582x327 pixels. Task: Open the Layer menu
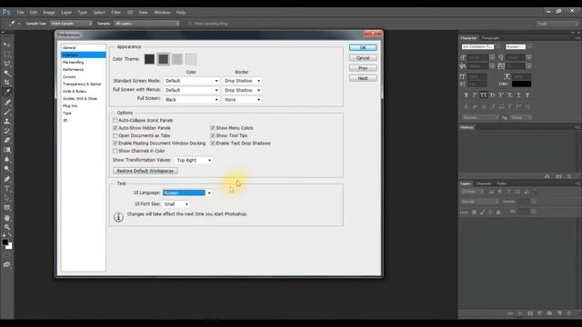tap(66, 12)
